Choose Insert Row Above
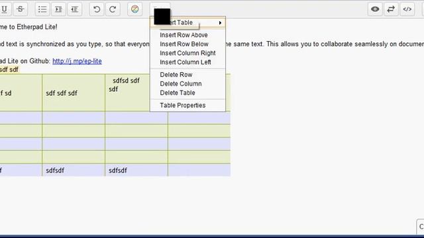Image resolution: width=424 pixels, height=238 pixels. pos(184,35)
